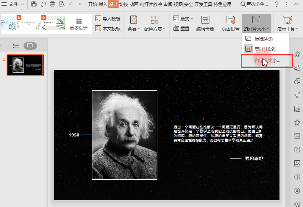Switch to outline list view in slide panel
This screenshot has width=303, height=207.
[x=16, y=45]
